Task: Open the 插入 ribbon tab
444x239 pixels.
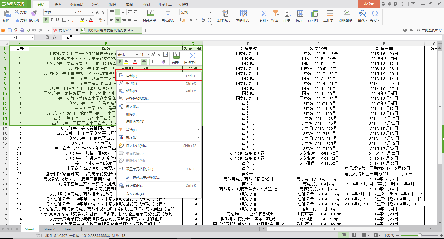Action: coord(58,4)
